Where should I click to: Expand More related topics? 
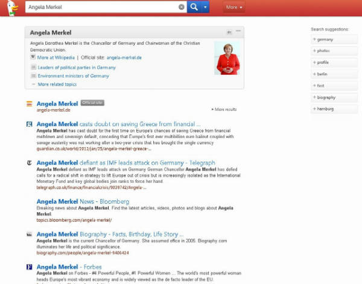tap(57, 84)
